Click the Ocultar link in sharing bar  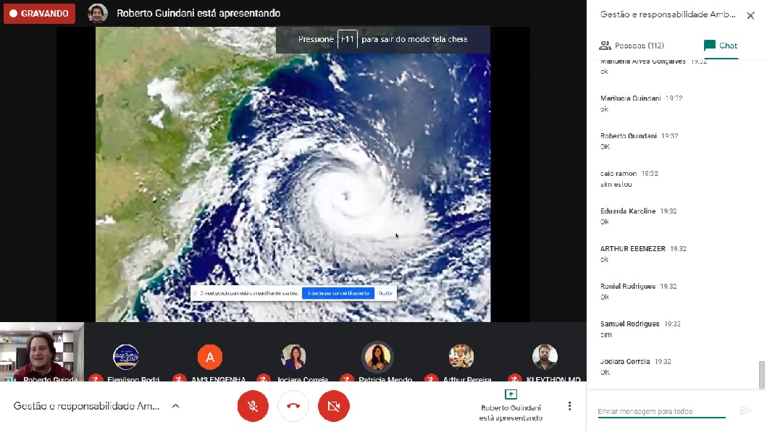(386, 293)
